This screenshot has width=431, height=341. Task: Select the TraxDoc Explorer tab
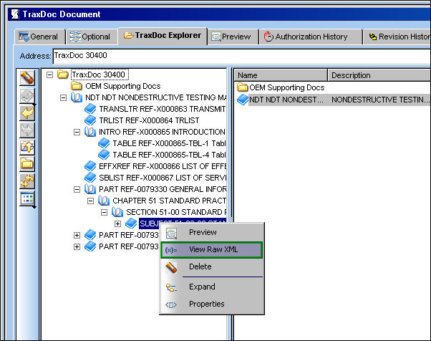(x=163, y=36)
